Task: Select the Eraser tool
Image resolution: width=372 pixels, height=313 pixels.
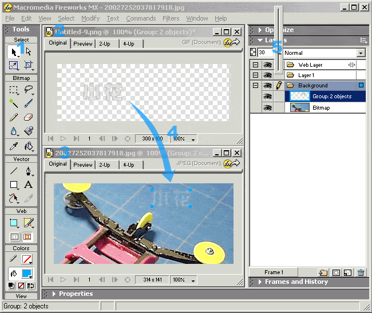Action: [29, 117]
